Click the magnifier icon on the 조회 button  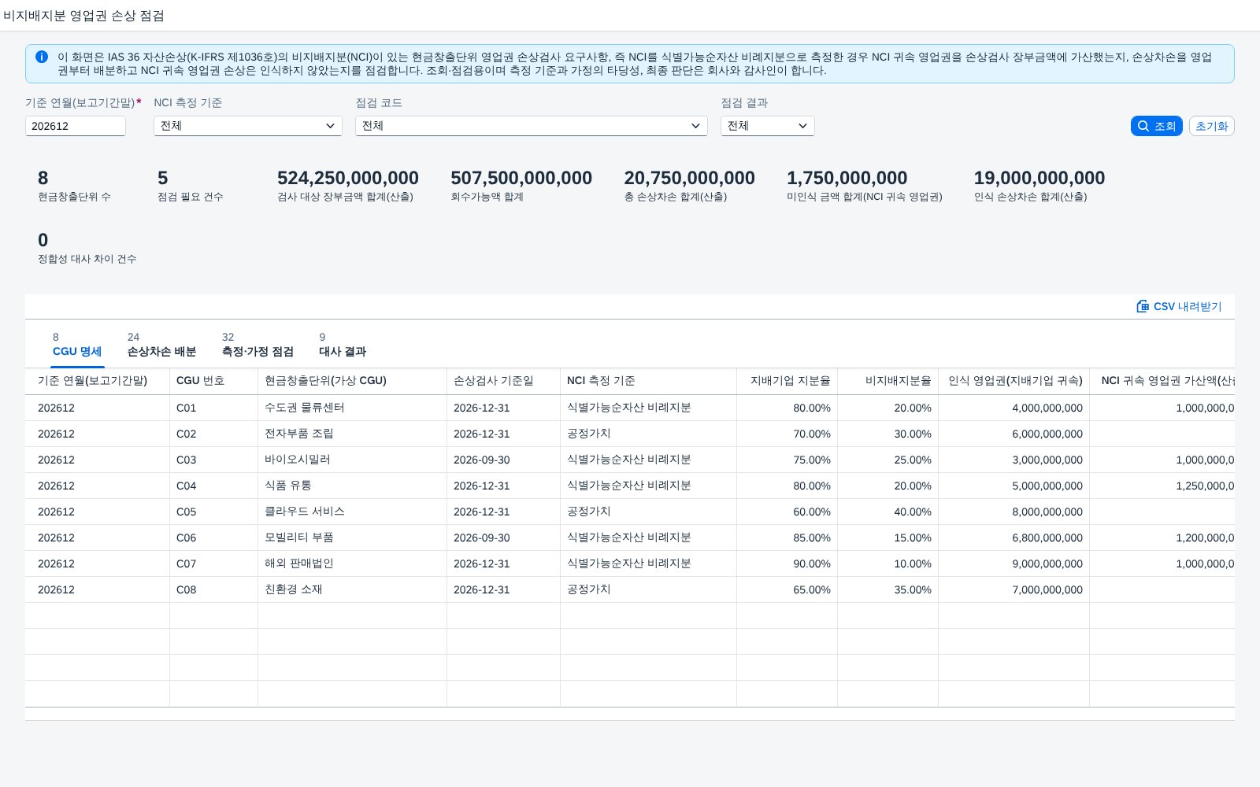tap(1143, 126)
